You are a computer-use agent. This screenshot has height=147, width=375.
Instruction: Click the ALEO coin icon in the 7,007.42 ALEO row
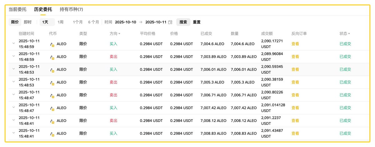pyautogui.click(x=52, y=108)
